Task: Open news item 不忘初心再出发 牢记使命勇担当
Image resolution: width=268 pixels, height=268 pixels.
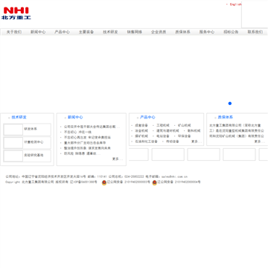Action: 87,137
